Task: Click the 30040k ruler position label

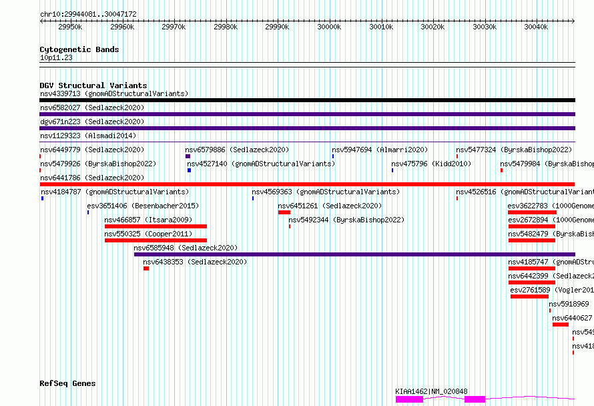Action: pyautogui.click(x=536, y=27)
